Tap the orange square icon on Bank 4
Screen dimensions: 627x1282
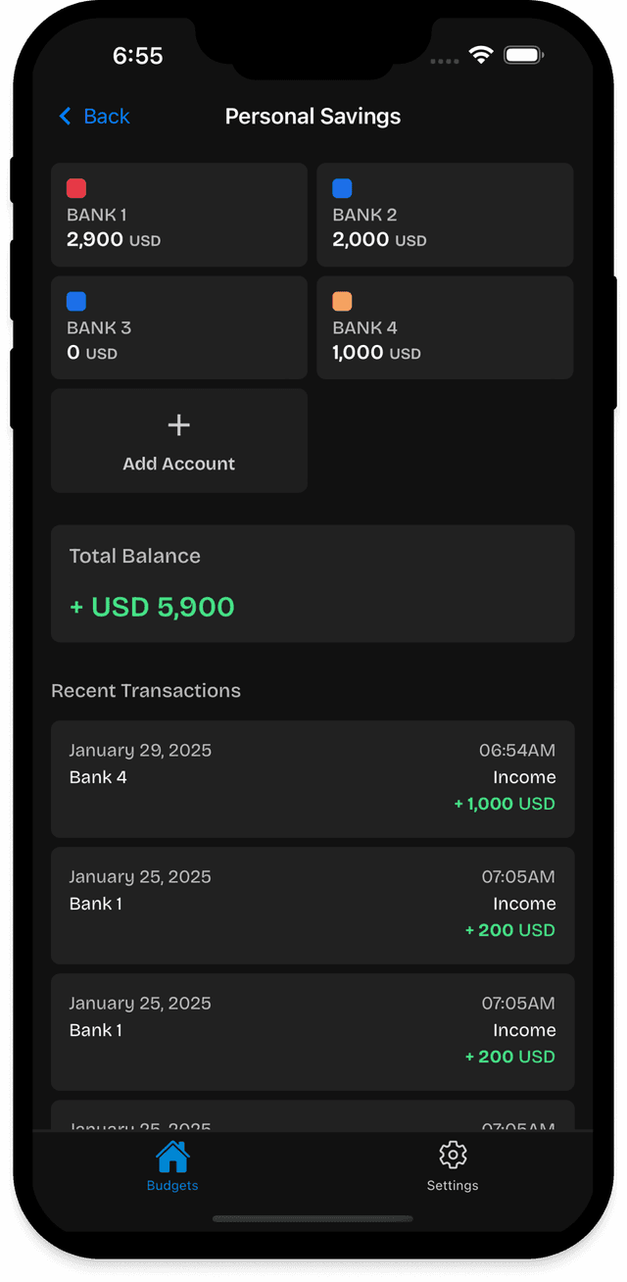coord(342,301)
